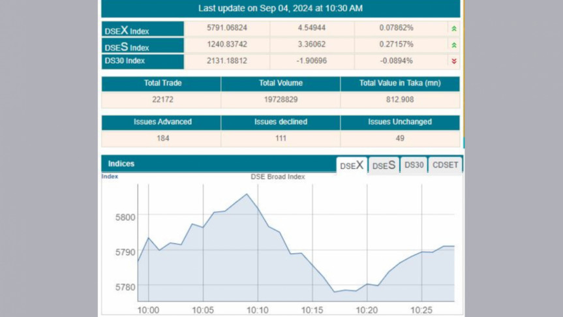Click the Issues declined header
Viewport: 563px width, 317px height.
tap(281, 122)
